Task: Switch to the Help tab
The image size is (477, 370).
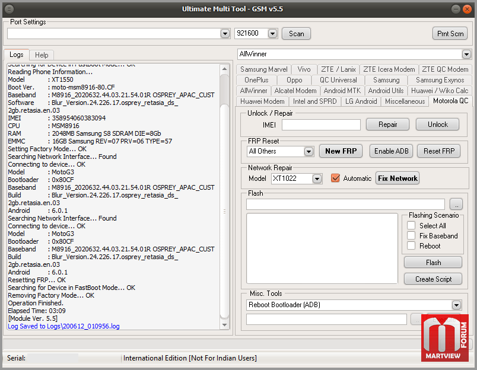Action: tap(42, 55)
